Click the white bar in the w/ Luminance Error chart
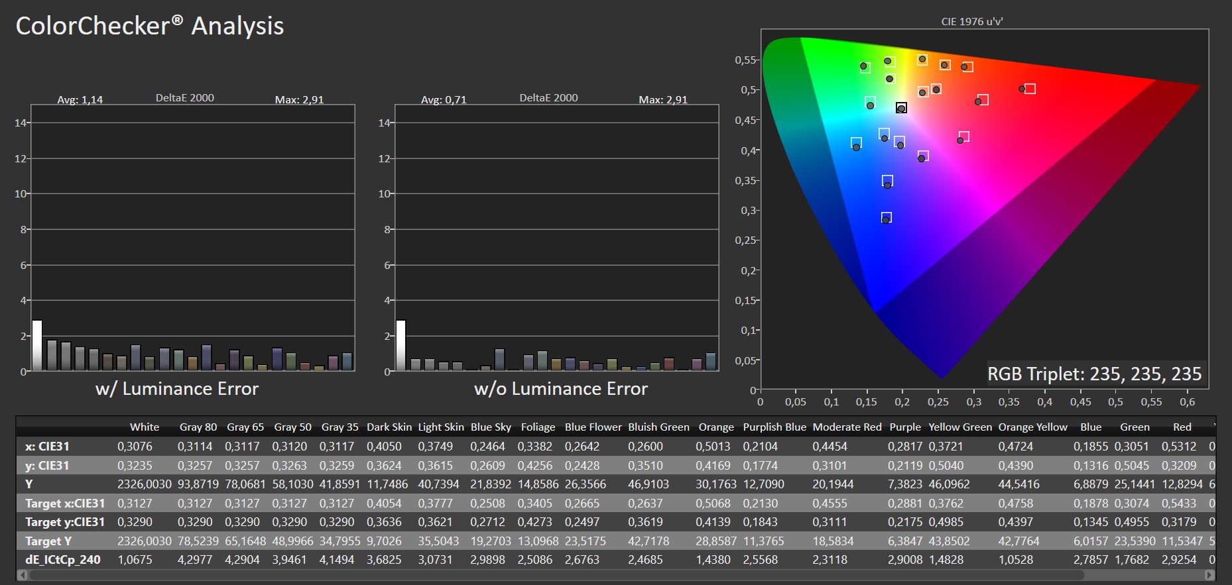Viewport: 1232px width, 585px height. [x=37, y=345]
